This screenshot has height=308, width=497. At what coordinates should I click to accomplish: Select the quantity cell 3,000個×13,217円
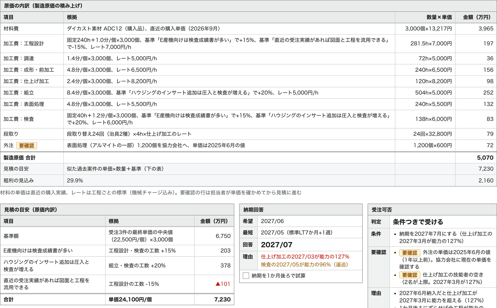tap(428, 29)
